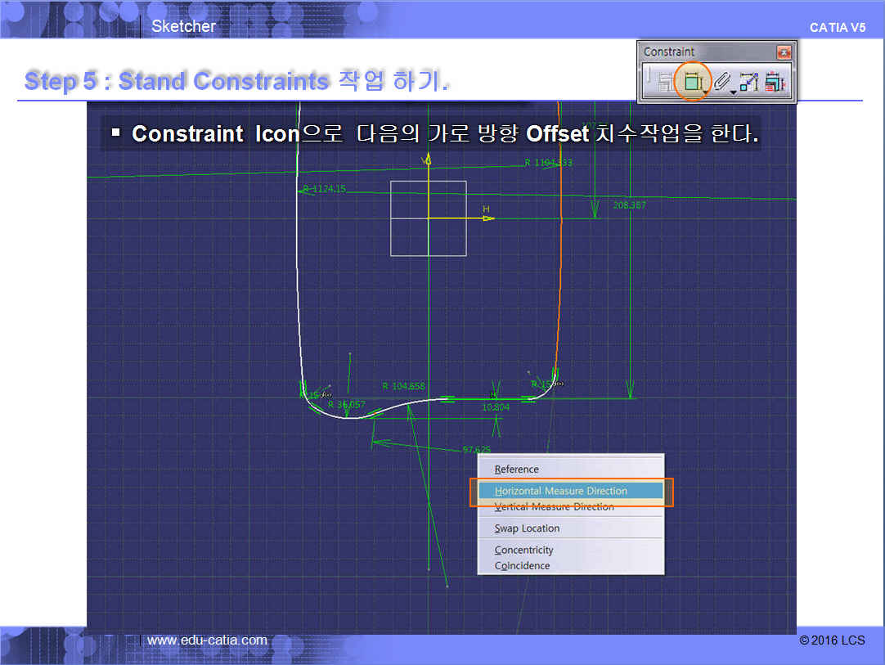The height and width of the screenshot is (665, 885).
Task: Select the paperclip Fix Together icon
Action: (x=720, y=82)
